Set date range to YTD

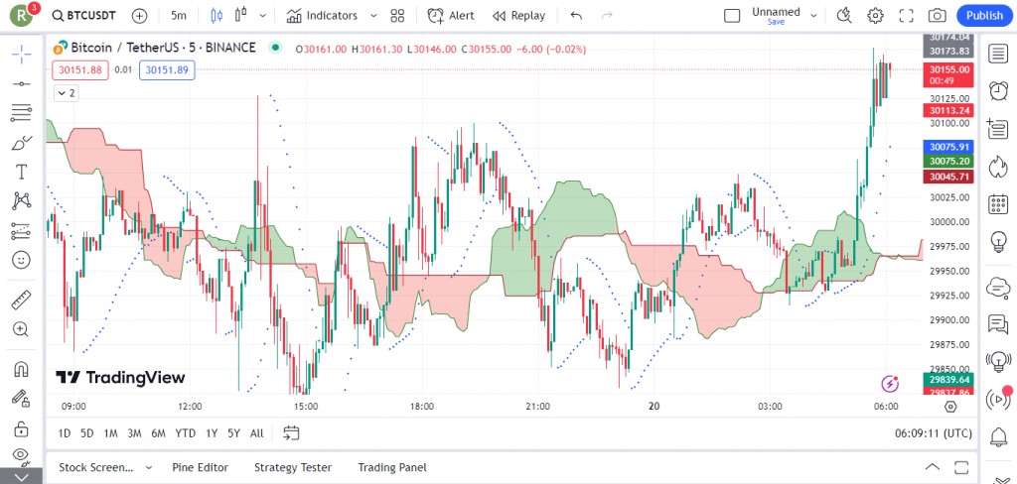[186, 433]
